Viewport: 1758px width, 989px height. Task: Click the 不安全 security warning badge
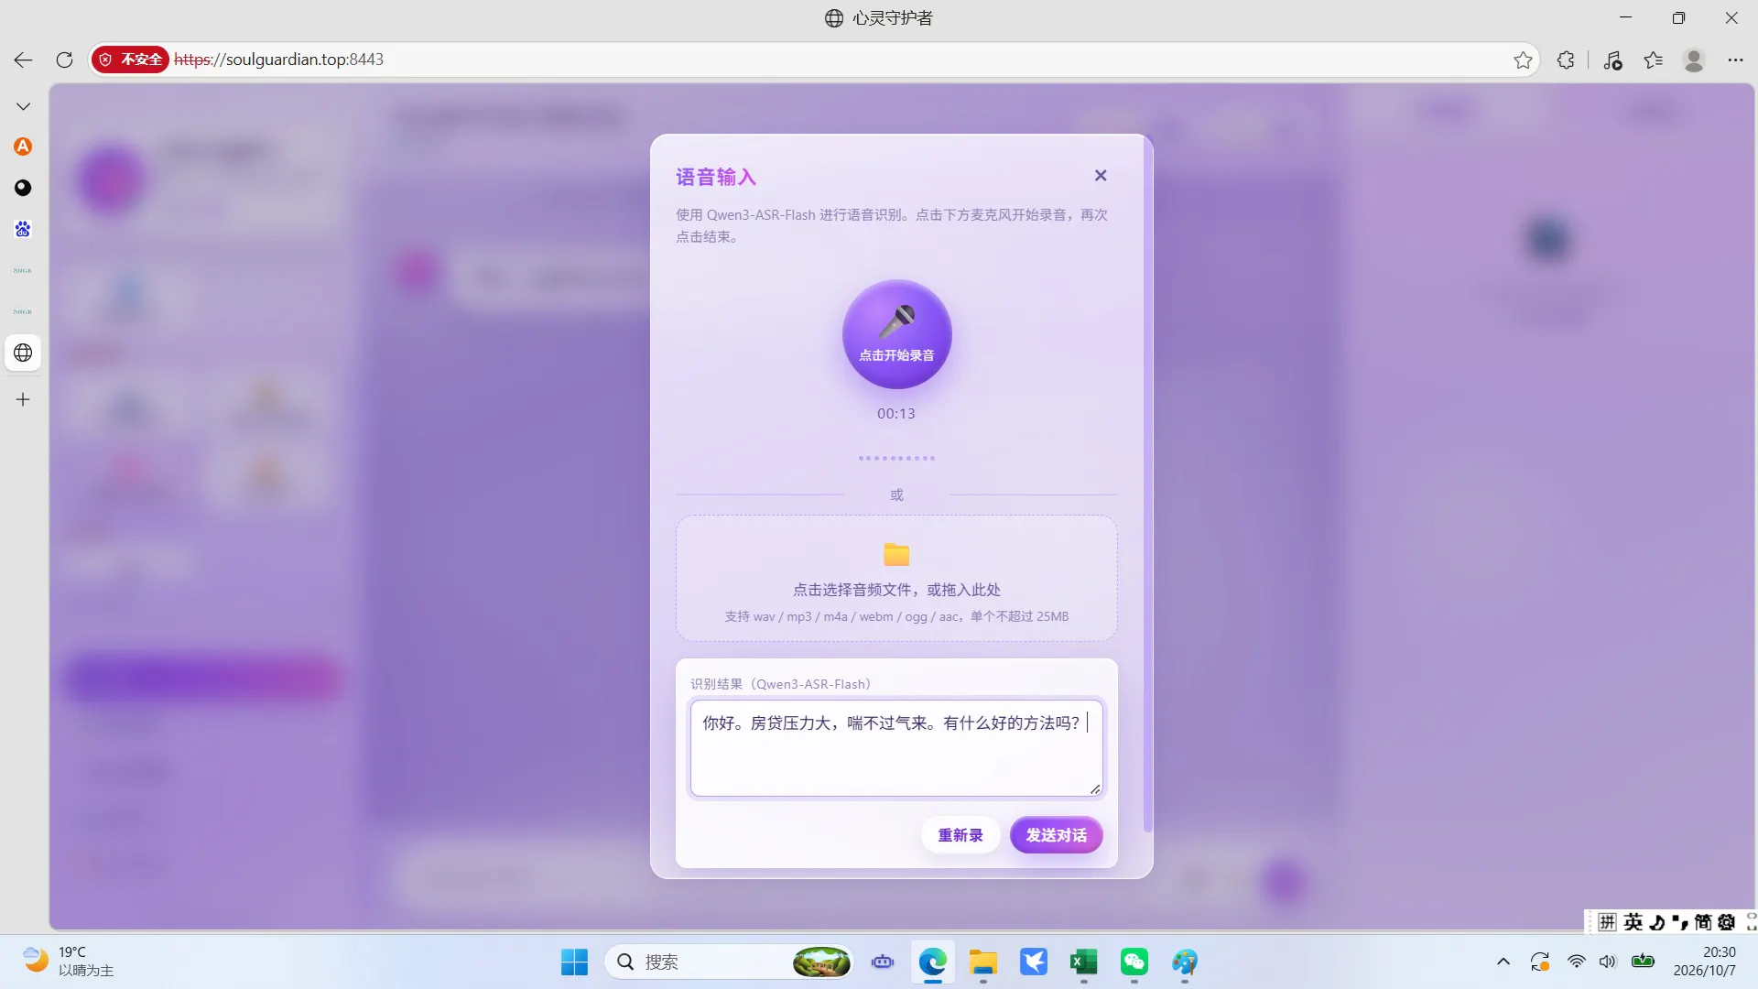pyautogui.click(x=130, y=60)
